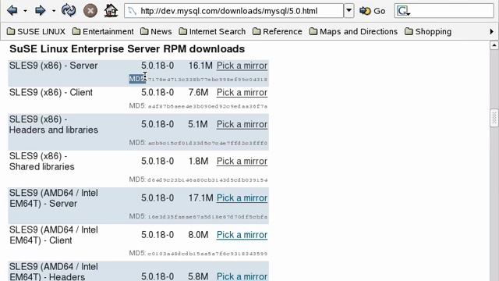Screen dimensions: 499x281
Task: Click the text SLES9 (x86) - Client
Action: (x=51, y=92)
